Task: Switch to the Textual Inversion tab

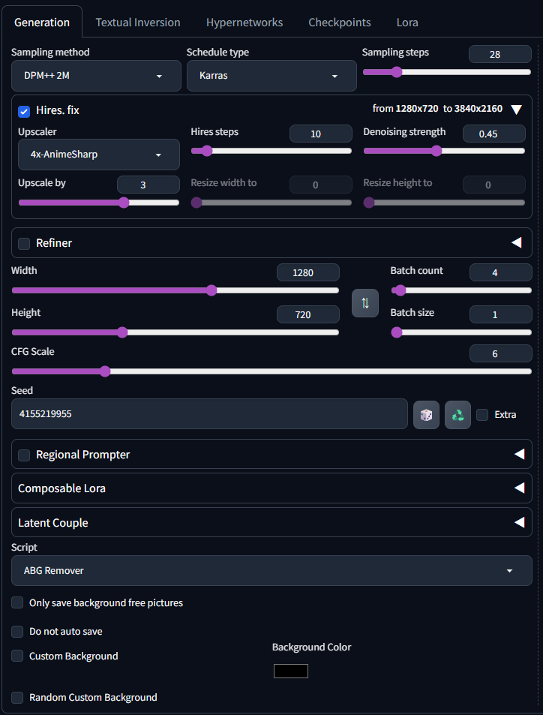Action: 138,23
